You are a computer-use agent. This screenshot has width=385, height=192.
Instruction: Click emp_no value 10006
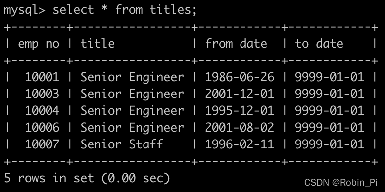pos(42,127)
